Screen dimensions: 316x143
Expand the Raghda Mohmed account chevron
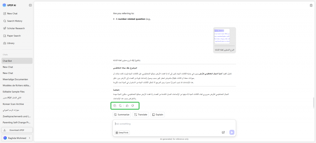(30, 138)
